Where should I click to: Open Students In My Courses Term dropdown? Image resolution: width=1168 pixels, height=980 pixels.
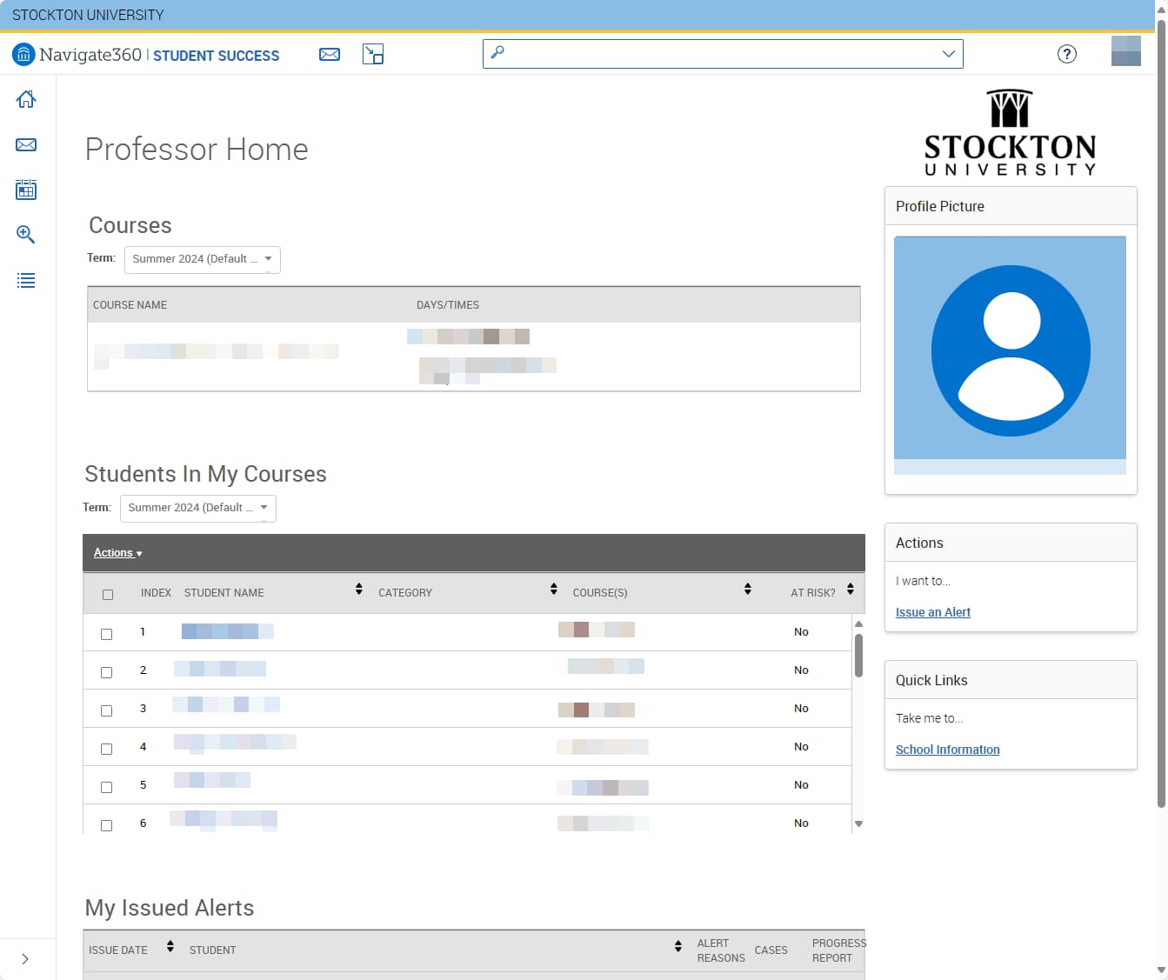[198, 508]
